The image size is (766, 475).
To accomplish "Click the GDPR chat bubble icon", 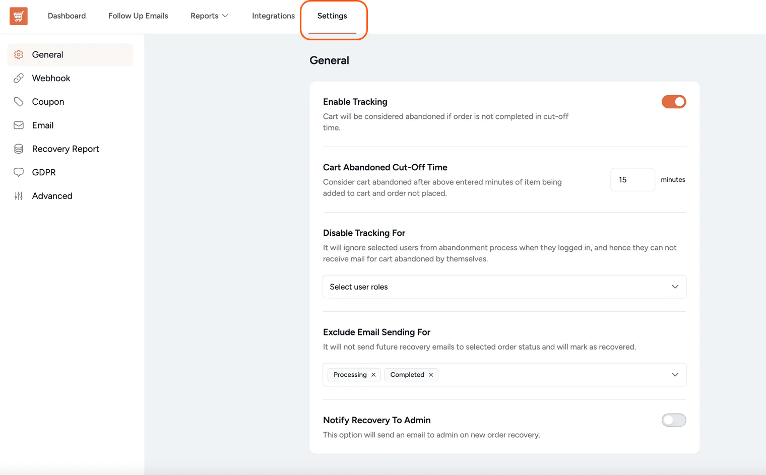I will click(19, 172).
